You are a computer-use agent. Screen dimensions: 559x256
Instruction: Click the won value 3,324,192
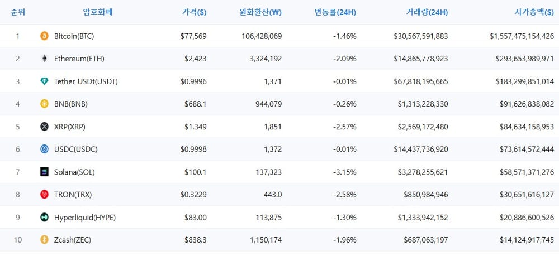coord(266,59)
